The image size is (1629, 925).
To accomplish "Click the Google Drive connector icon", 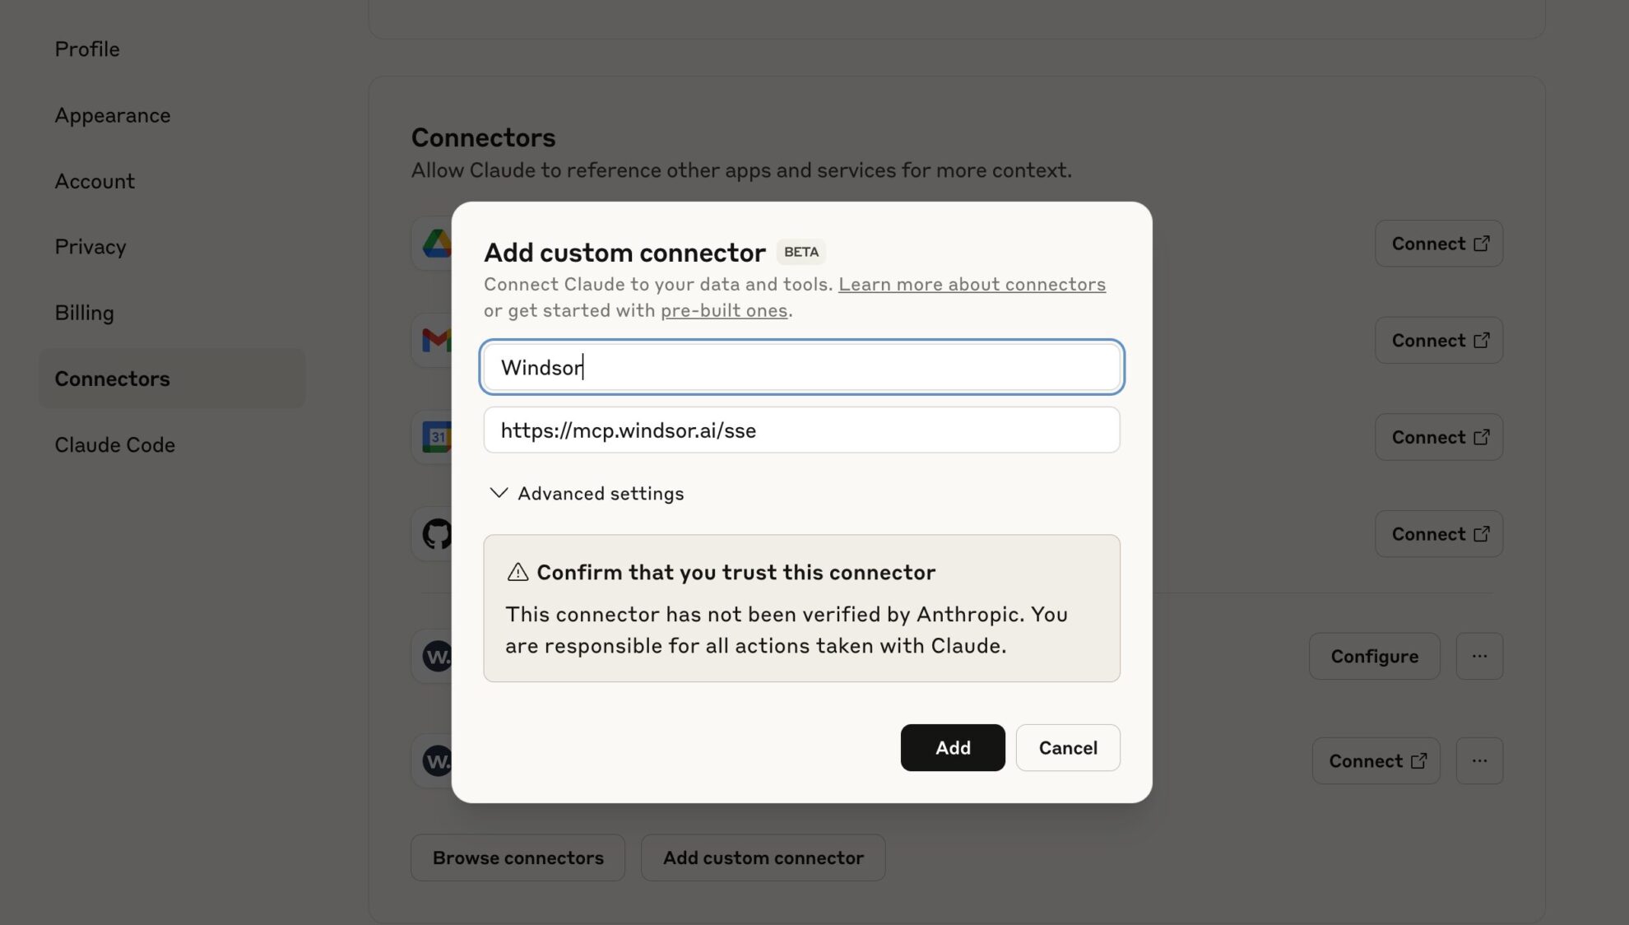I will [x=437, y=244].
